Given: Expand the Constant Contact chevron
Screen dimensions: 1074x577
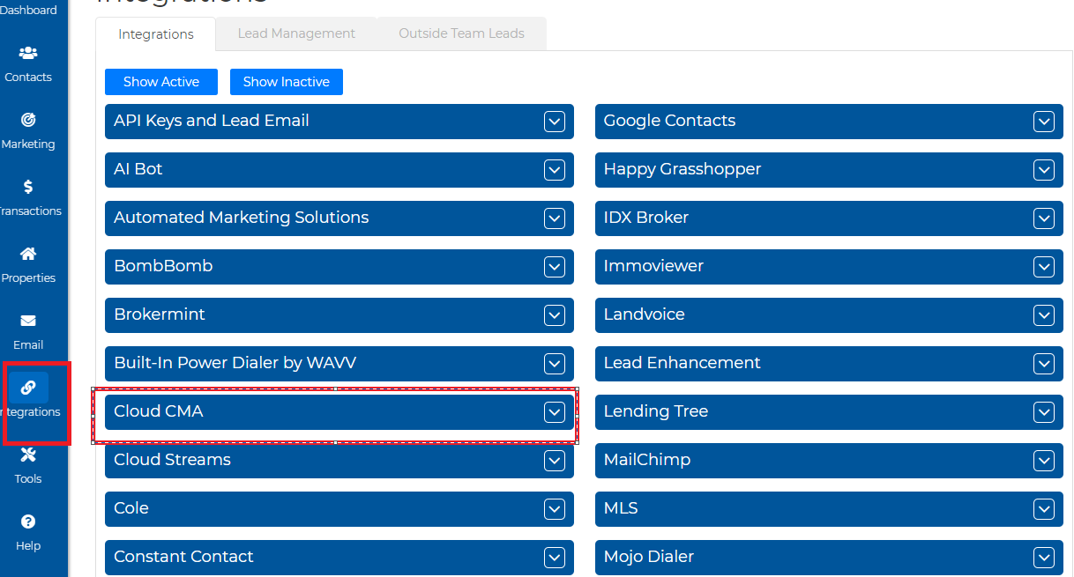Looking at the screenshot, I should [555, 558].
